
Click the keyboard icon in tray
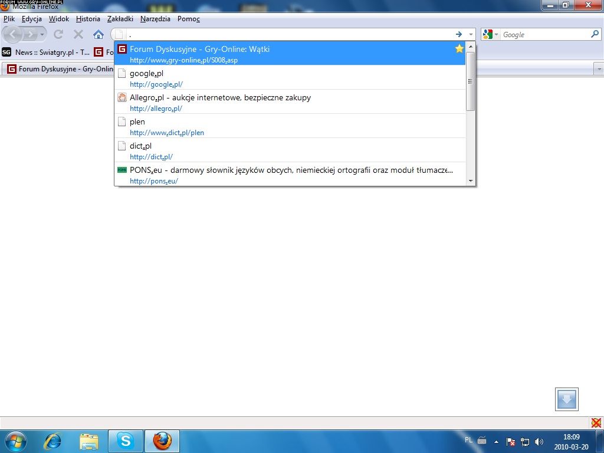(x=482, y=440)
